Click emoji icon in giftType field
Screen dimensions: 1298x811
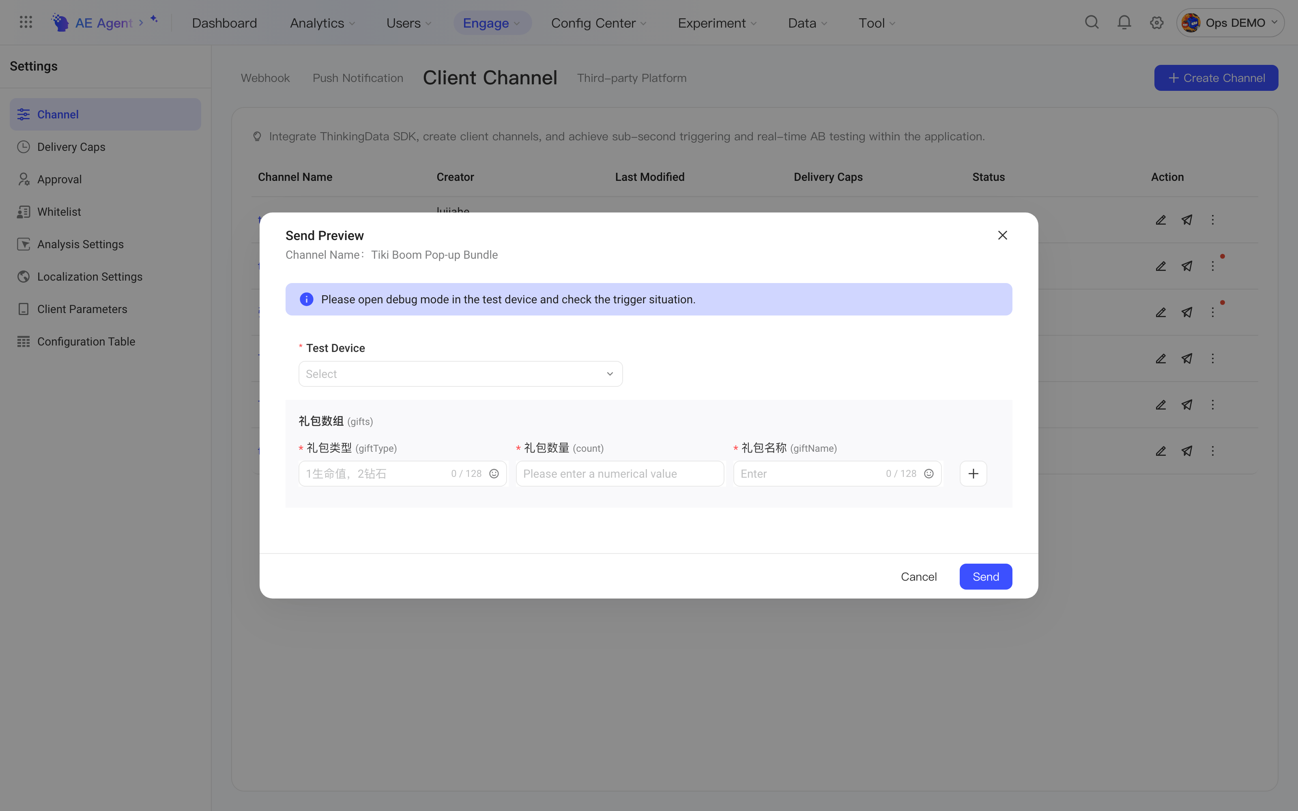[494, 474]
